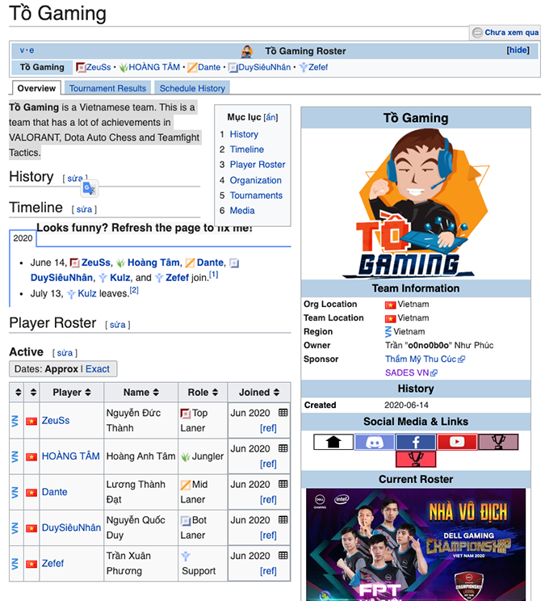Open the home website icon in Social Media

(333, 442)
